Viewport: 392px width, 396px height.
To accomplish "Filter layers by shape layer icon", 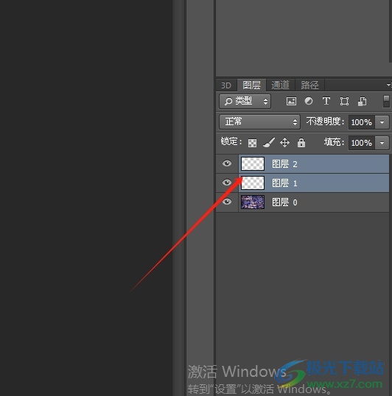I will click(344, 102).
